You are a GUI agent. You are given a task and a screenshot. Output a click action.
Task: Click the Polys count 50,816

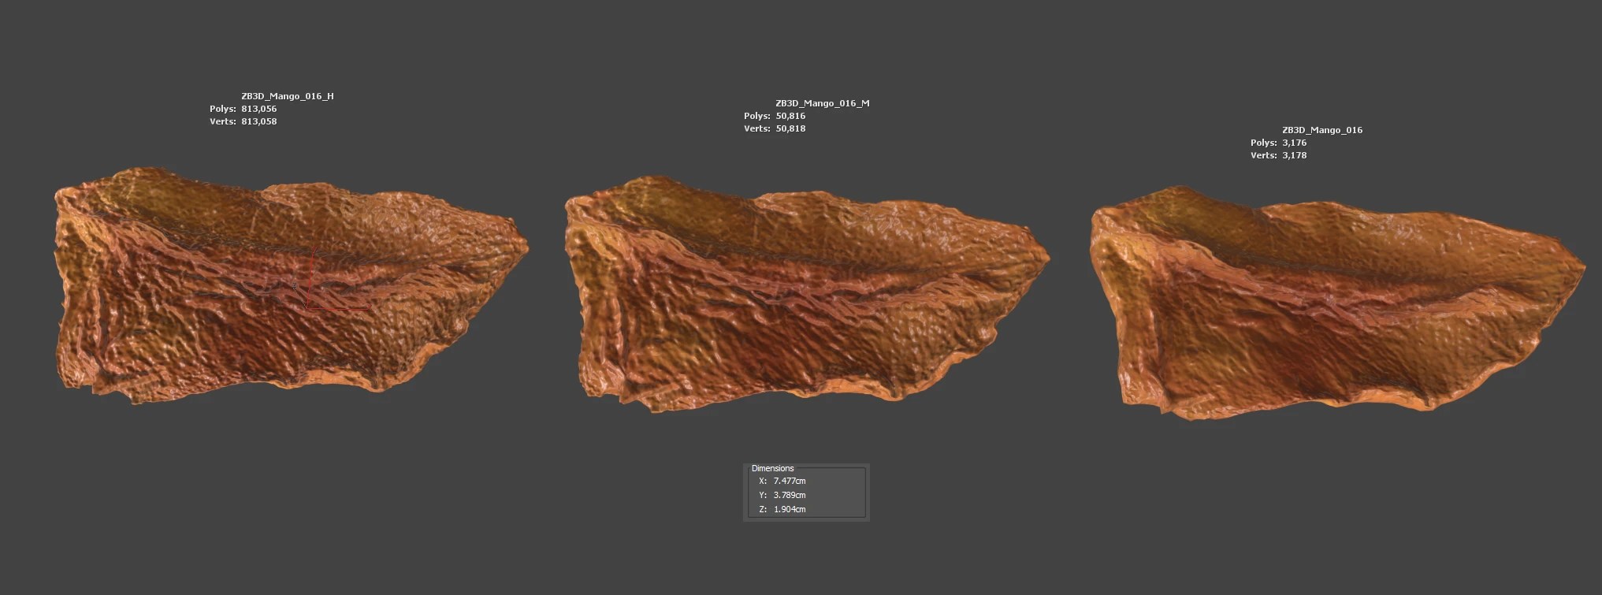(x=790, y=116)
